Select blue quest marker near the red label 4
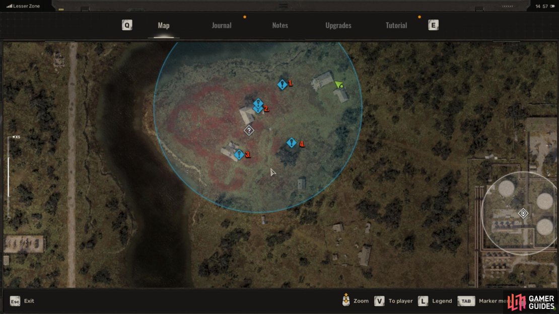 [291, 143]
